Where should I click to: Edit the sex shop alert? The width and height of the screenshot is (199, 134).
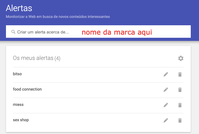pyautogui.click(x=166, y=120)
